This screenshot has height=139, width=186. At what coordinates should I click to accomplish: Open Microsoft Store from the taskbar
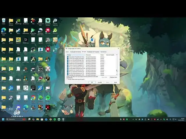click(x=42, y=119)
